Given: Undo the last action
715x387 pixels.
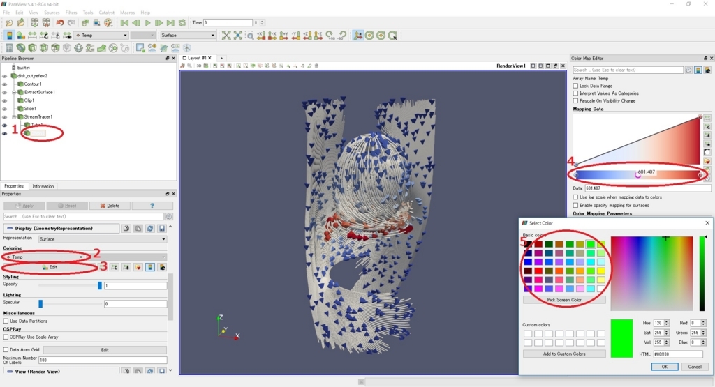Looking at the screenshot, I should coord(60,23).
